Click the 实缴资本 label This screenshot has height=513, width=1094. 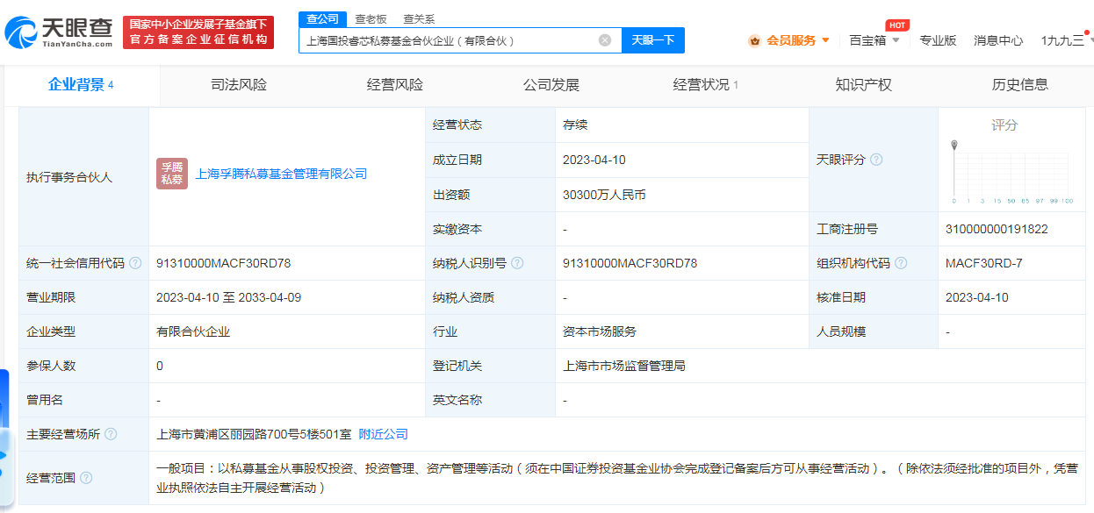tap(457, 229)
